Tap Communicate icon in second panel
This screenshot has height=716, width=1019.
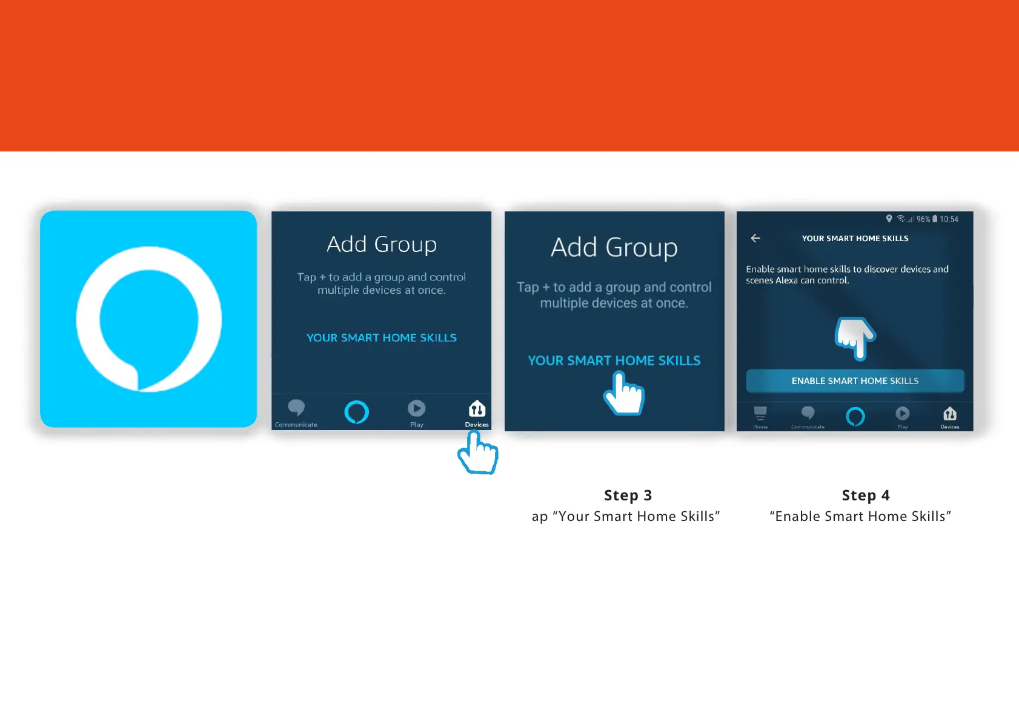(296, 408)
